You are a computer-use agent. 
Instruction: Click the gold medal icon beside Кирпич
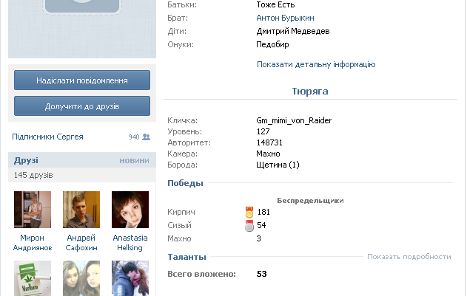pyautogui.click(x=249, y=212)
